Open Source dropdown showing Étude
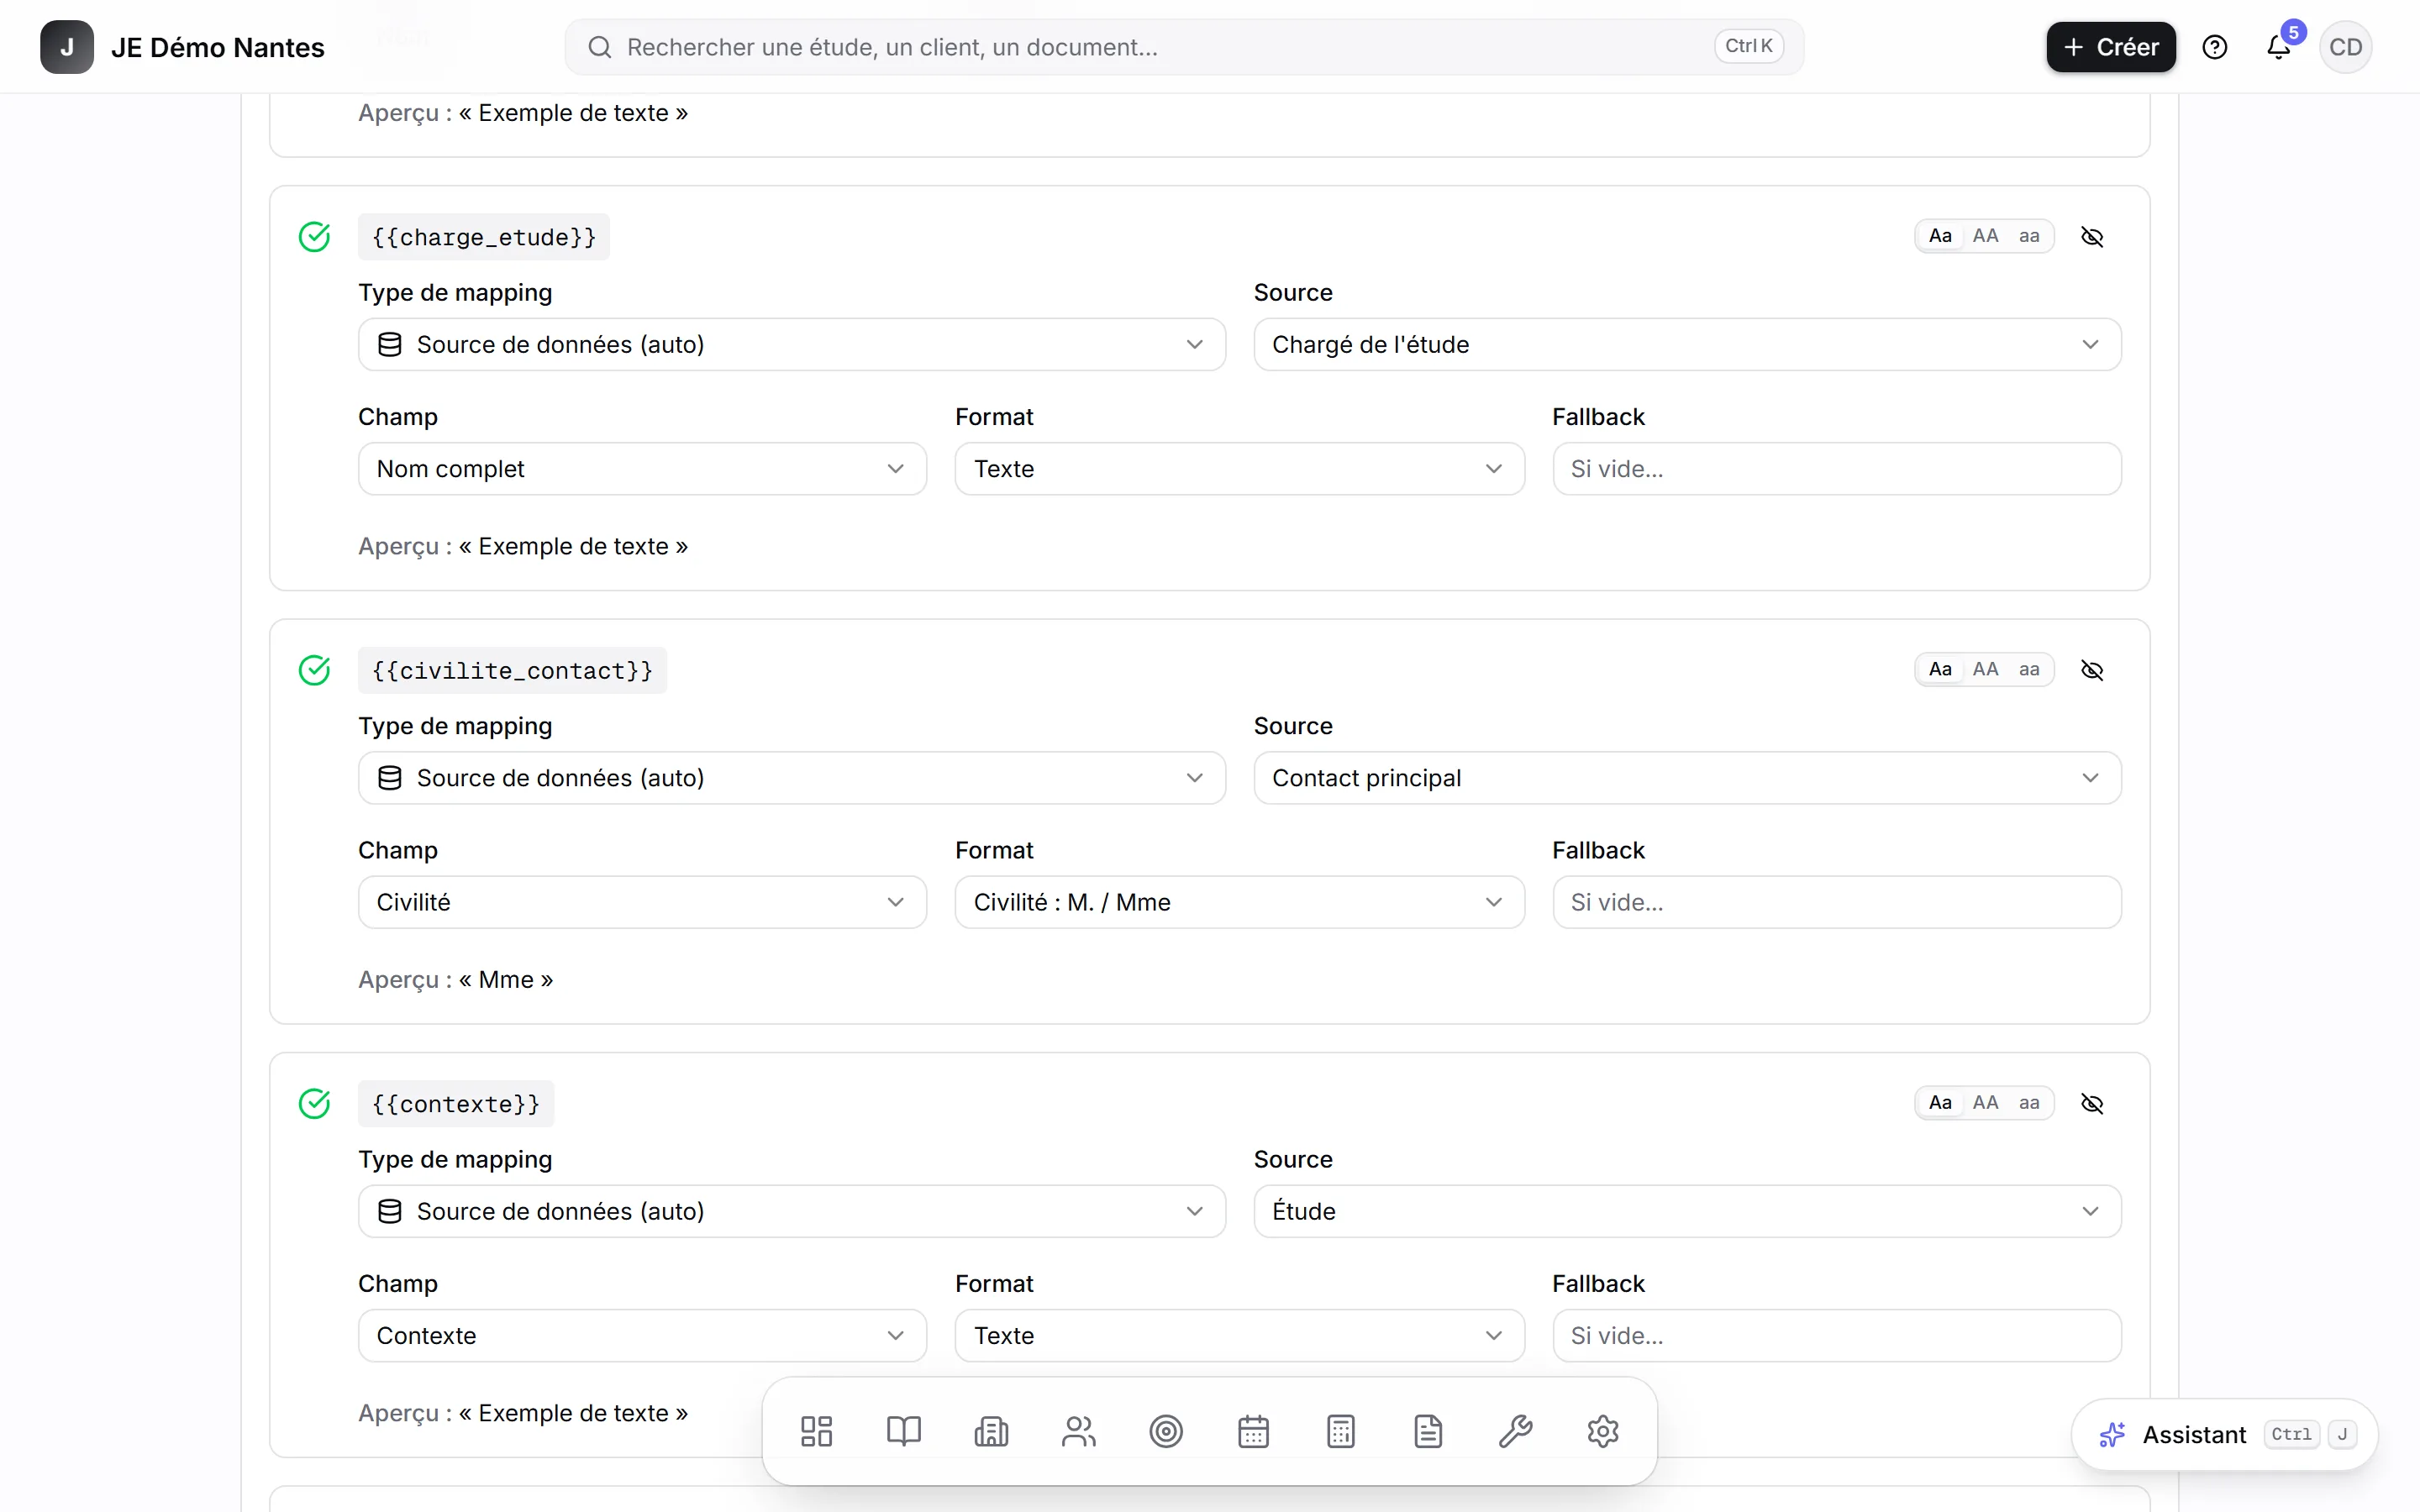This screenshot has height=1512, width=2420. tap(1687, 1211)
